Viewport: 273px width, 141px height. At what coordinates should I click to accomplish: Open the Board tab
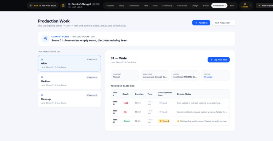pos(206,5)
